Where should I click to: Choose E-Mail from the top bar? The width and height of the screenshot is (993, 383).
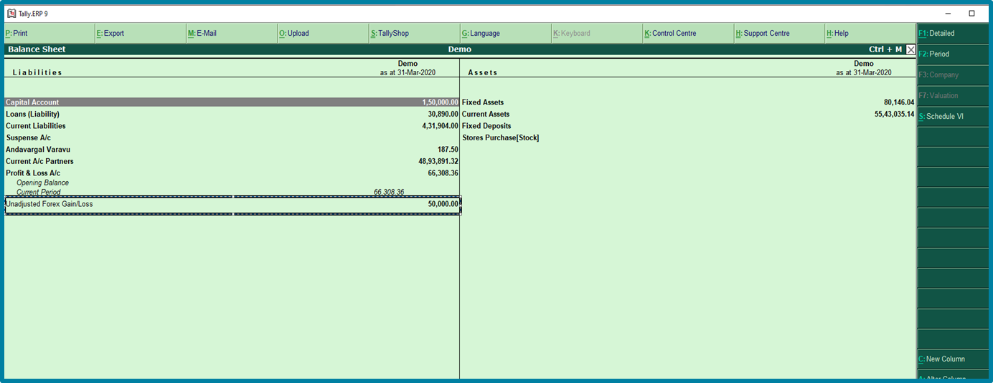point(231,33)
